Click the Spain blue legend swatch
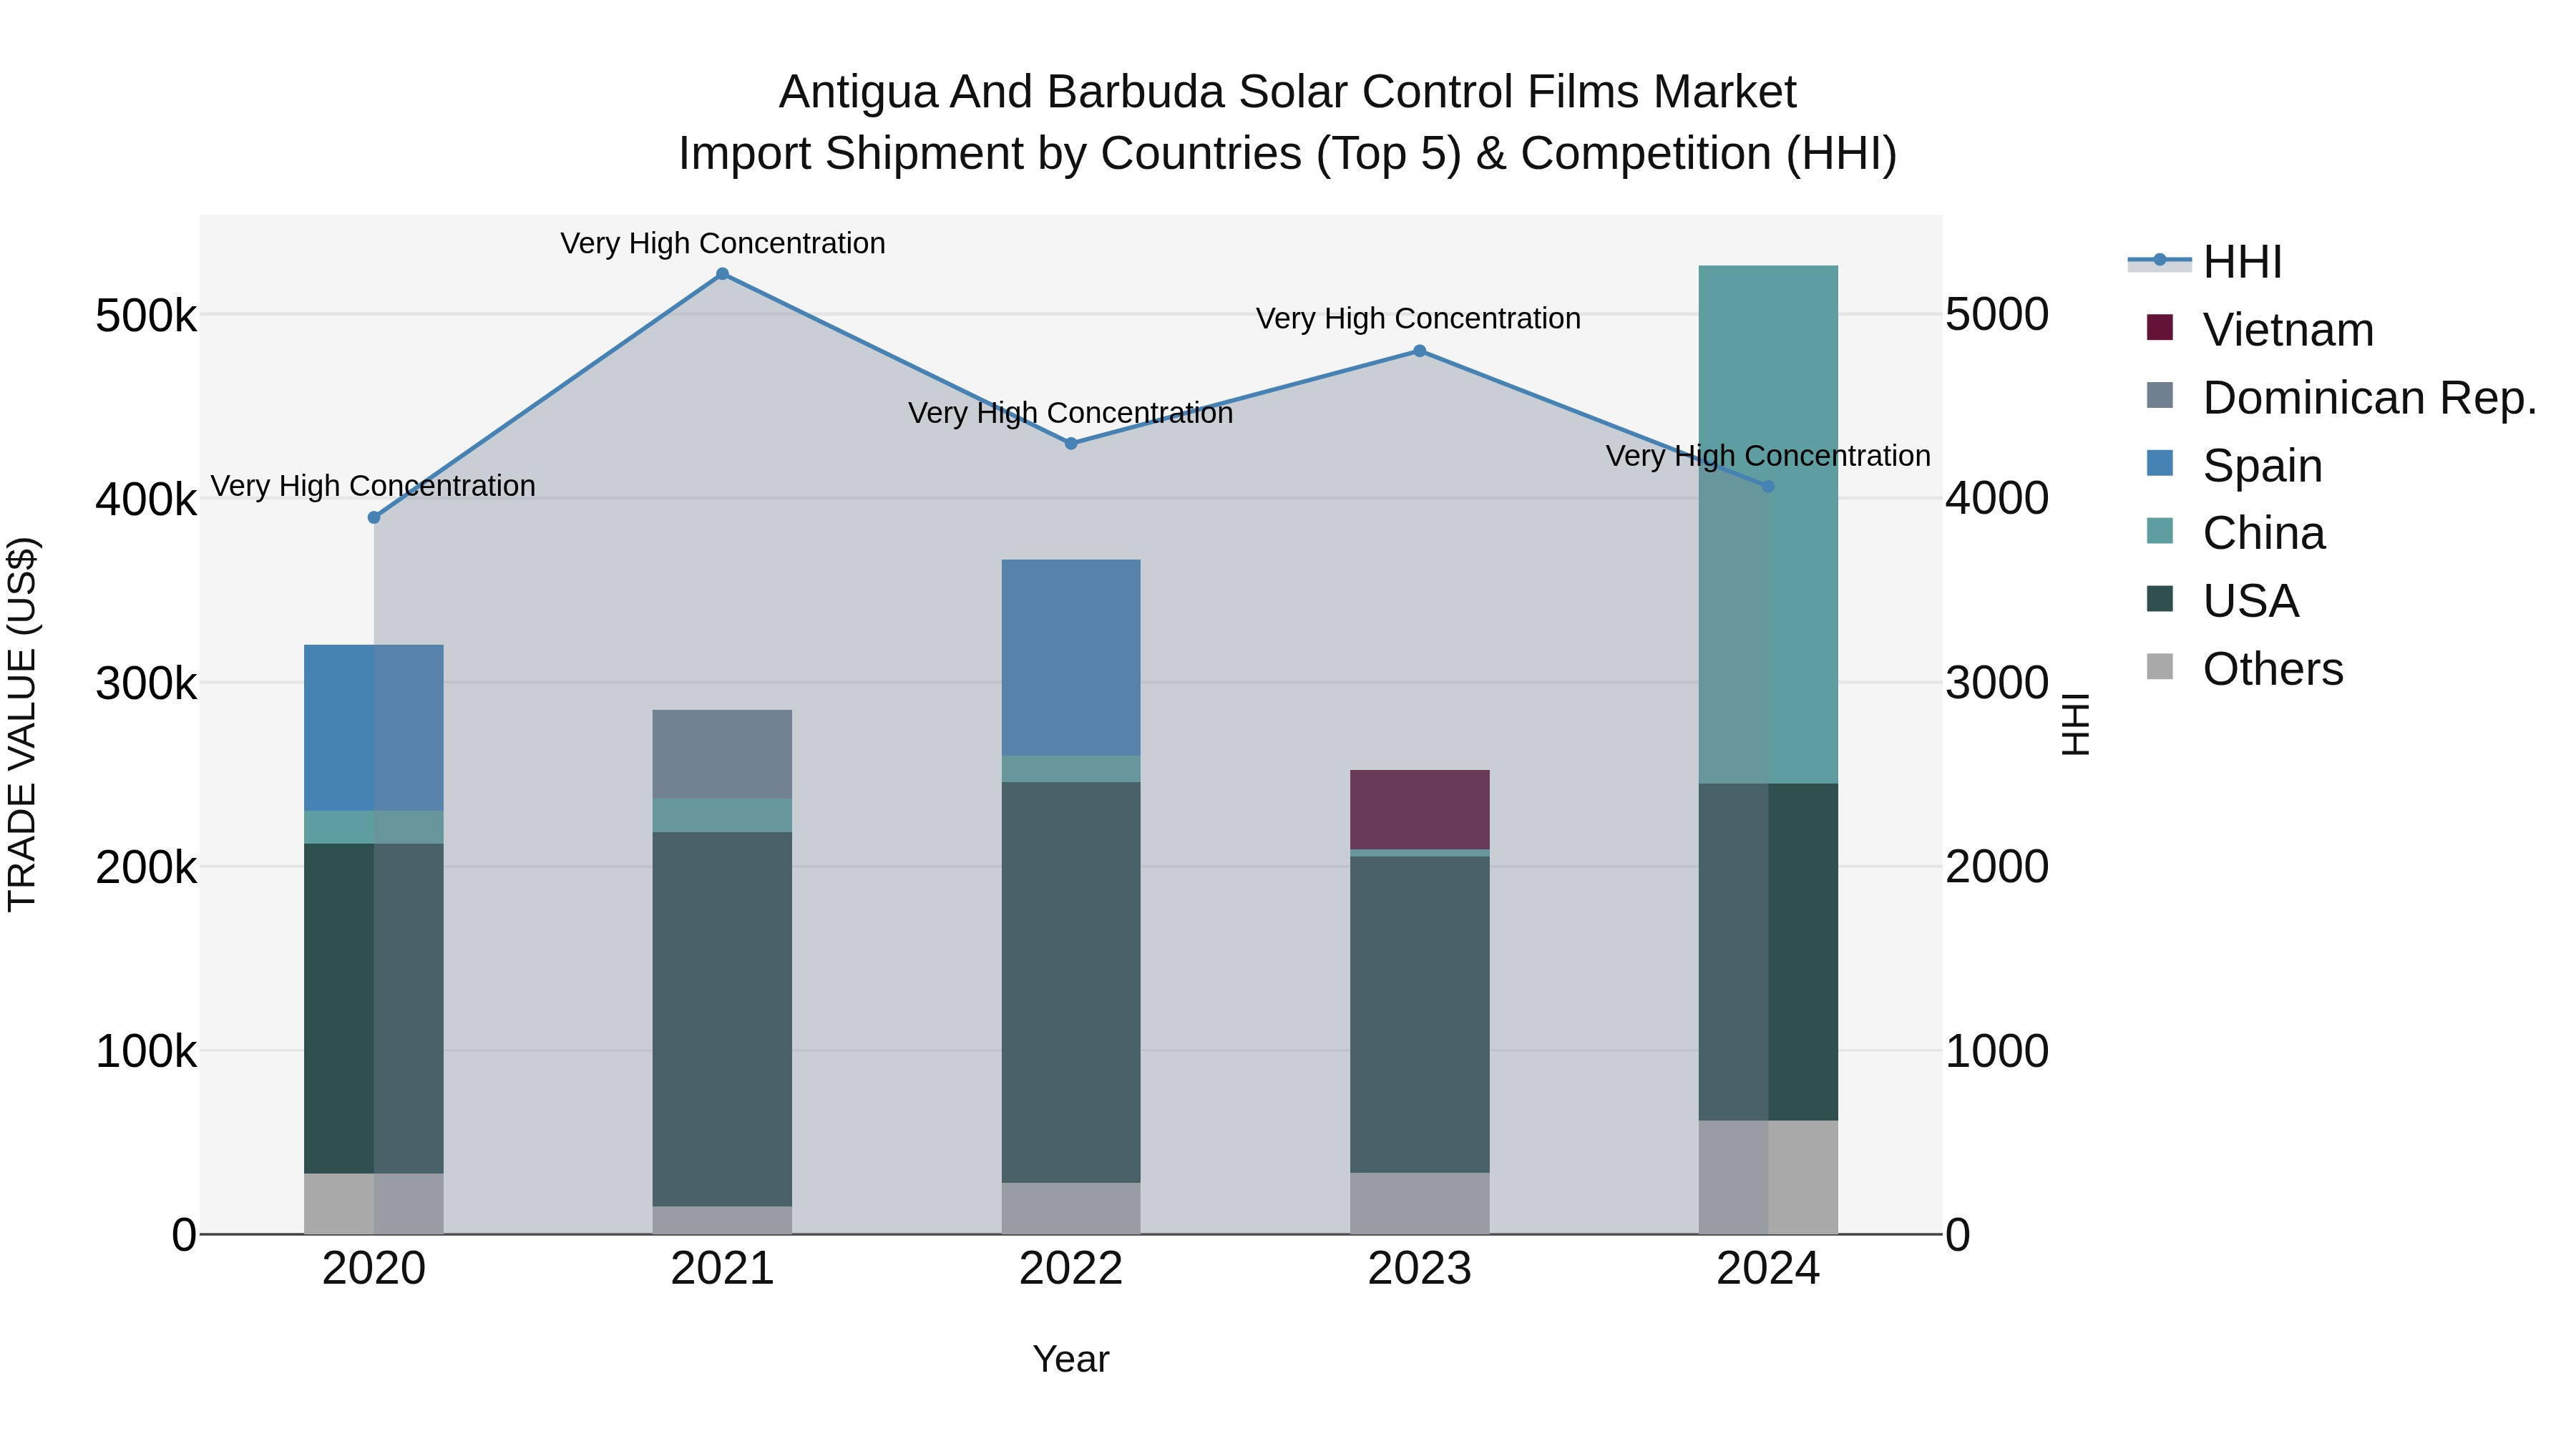Viewport: 2576px width, 1449px height. point(2160,463)
